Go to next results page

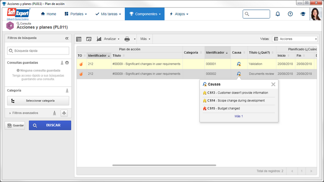[311, 171]
